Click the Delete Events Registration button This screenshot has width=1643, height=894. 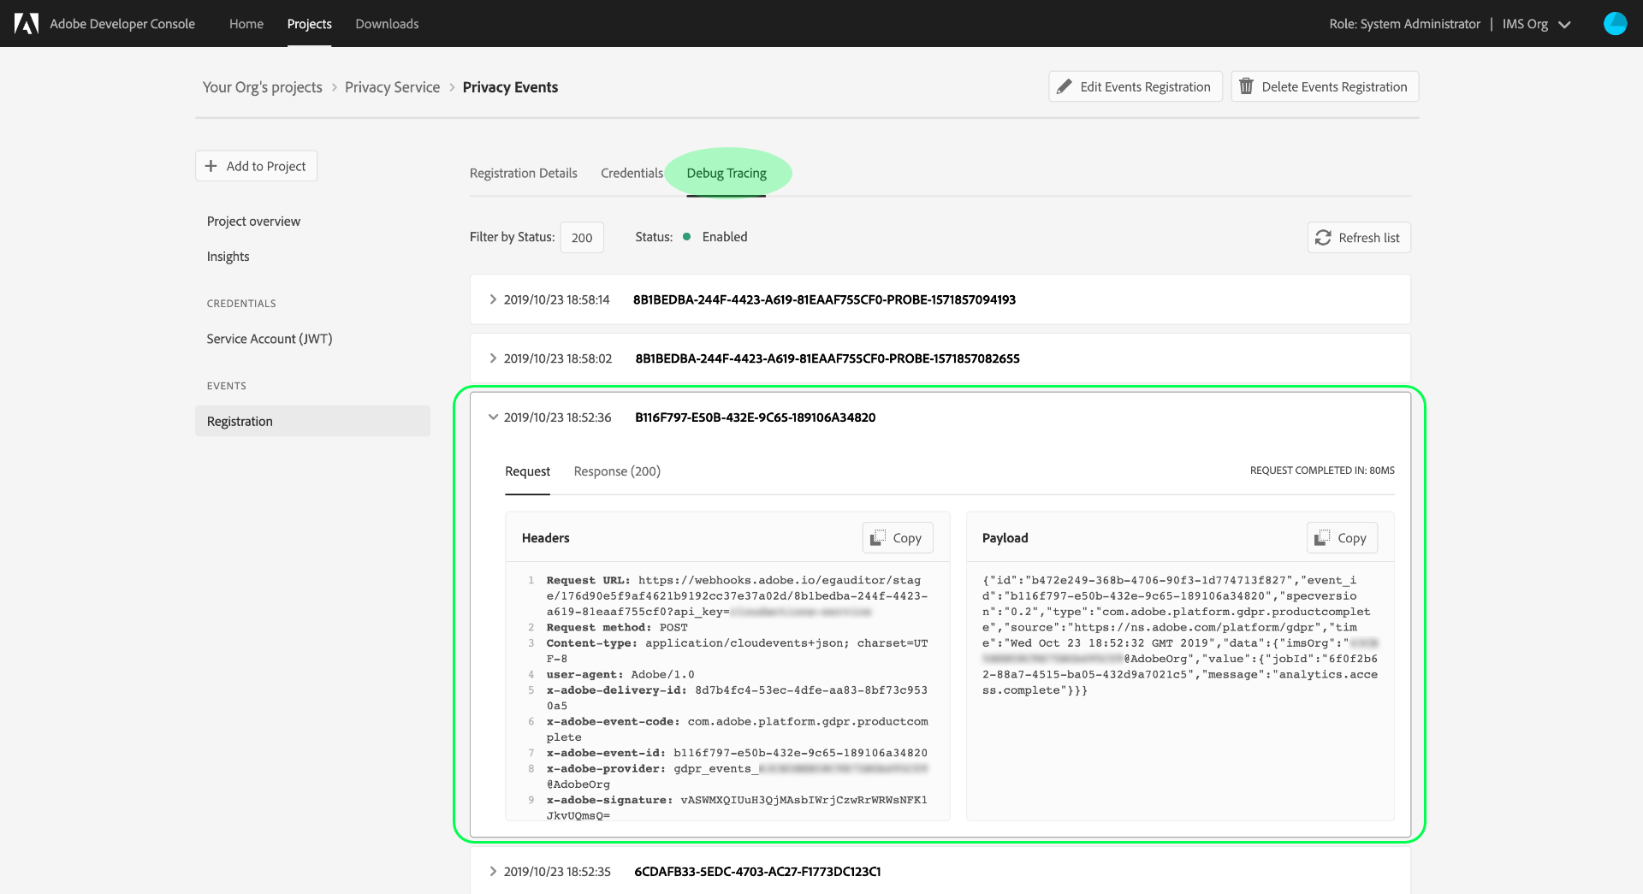pyautogui.click(x=1325, y=86)
